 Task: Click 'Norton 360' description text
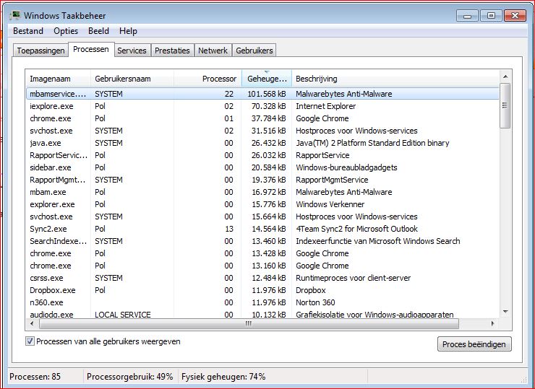pyautogui.click(x=315, y=302)
